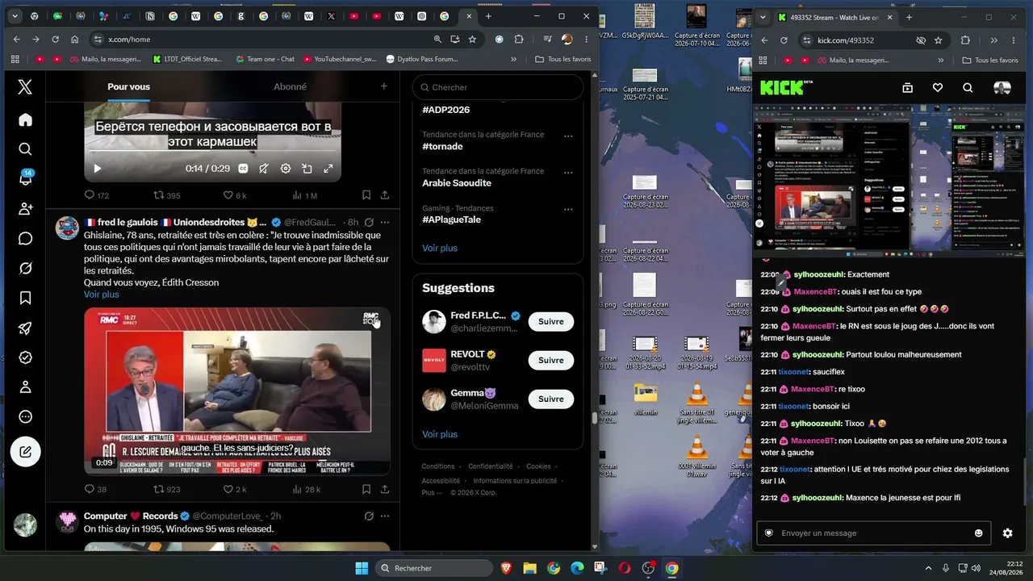The width and height of the screenshot is (1033, 581).
Task: Expand tab search arrow in Kick Chrome window
Action: pyautogui.click(x=763, y=17)
